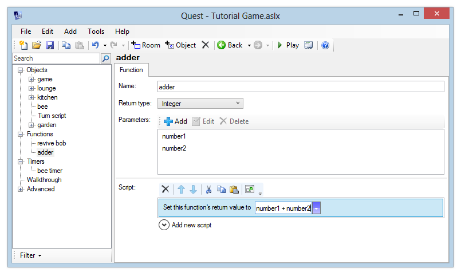Copy the selected script command

point(221,190)
